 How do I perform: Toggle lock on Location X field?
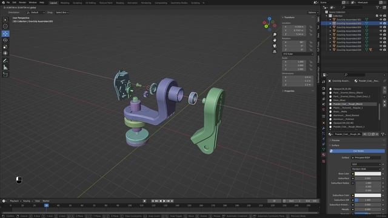point(311,27)
